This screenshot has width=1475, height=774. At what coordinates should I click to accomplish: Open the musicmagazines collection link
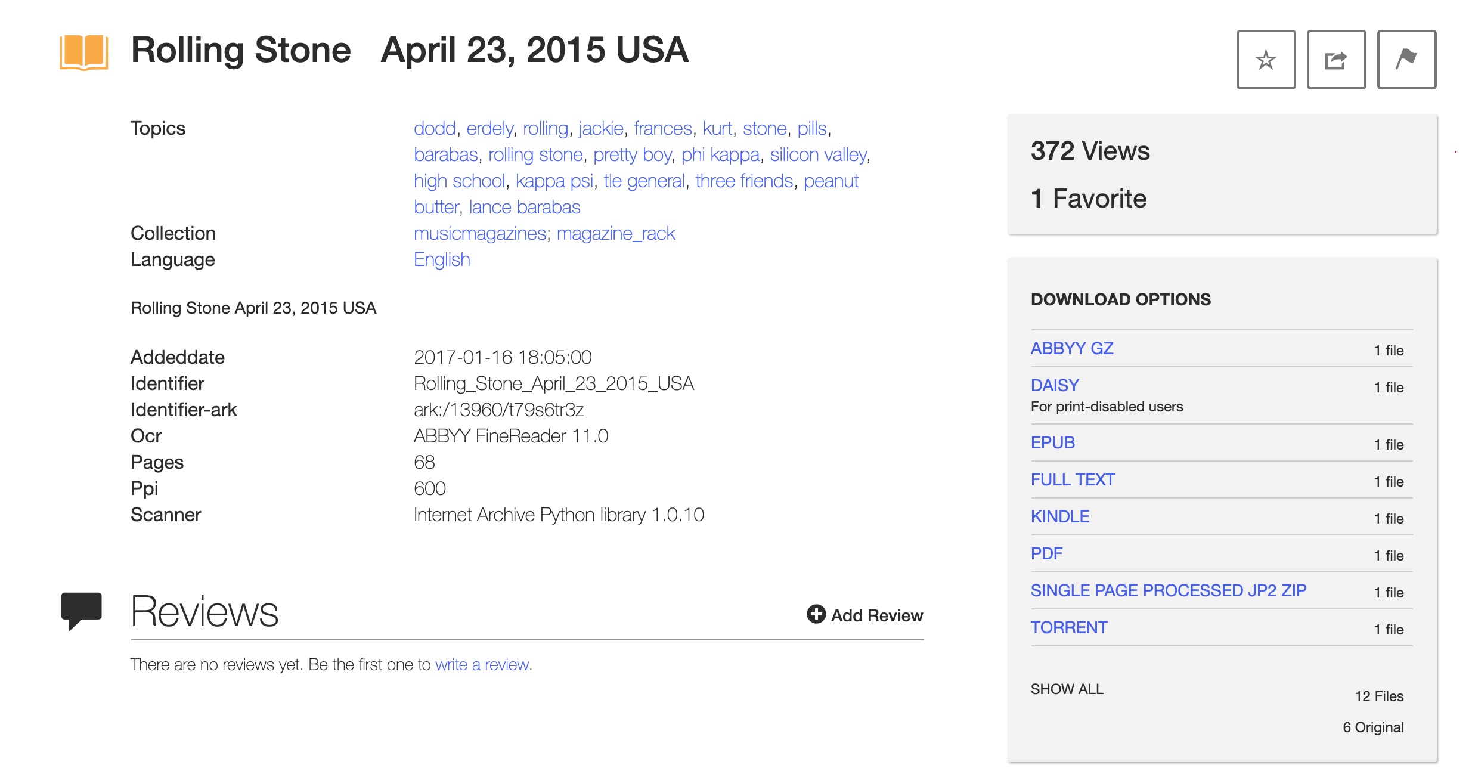tap(479, 233)
